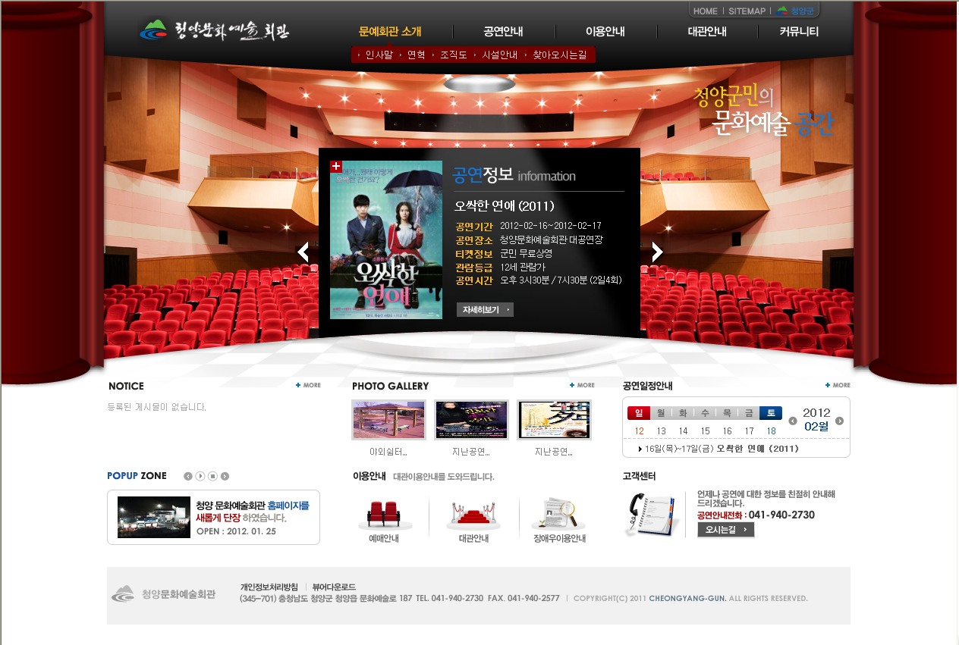Expand Photo Gallery with MORE
This screenshot has width=959, height=645.
pos(582,385)
